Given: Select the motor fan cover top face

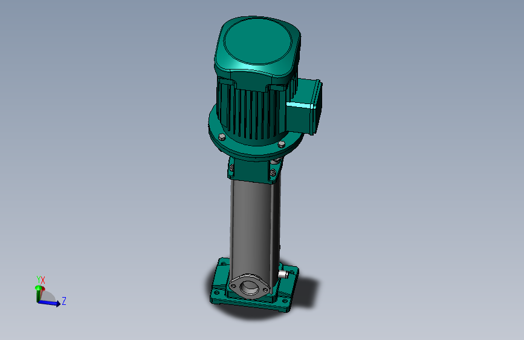Looking at the screenshot, I should [x=257, y=41].
